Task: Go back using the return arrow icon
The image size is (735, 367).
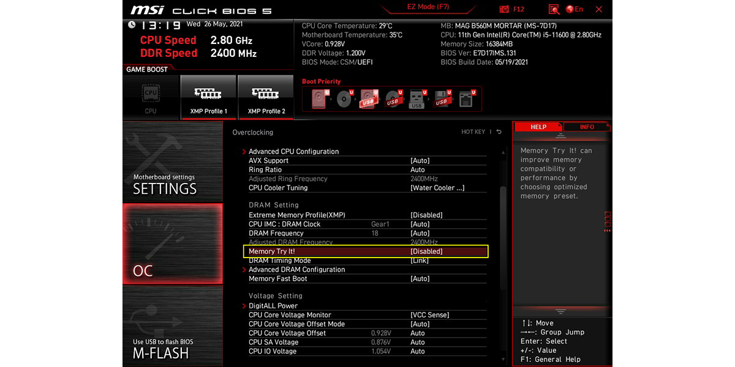Action: pos(499,132)
